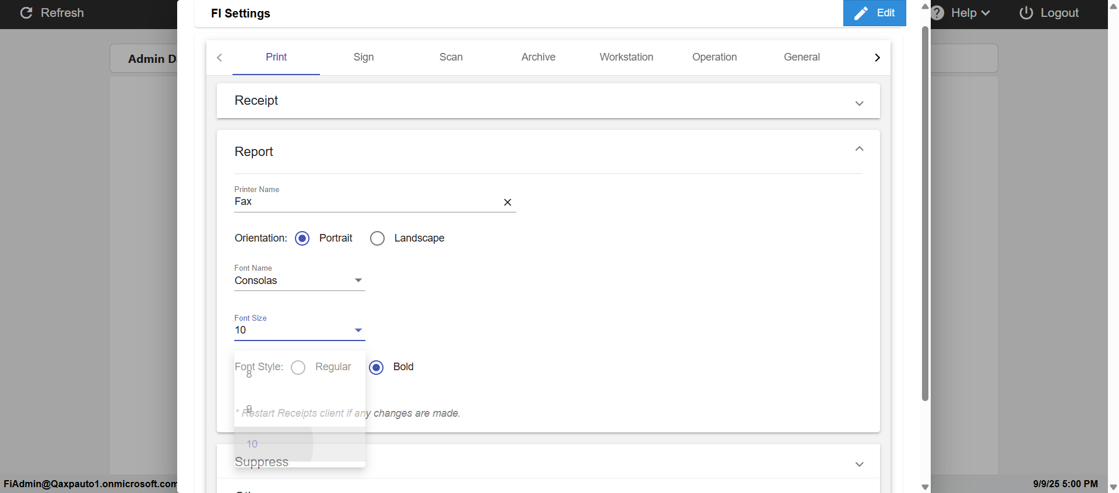Screen dimensions: 1119x493
Task: Select Regular font style
Action: pos(298,367)
